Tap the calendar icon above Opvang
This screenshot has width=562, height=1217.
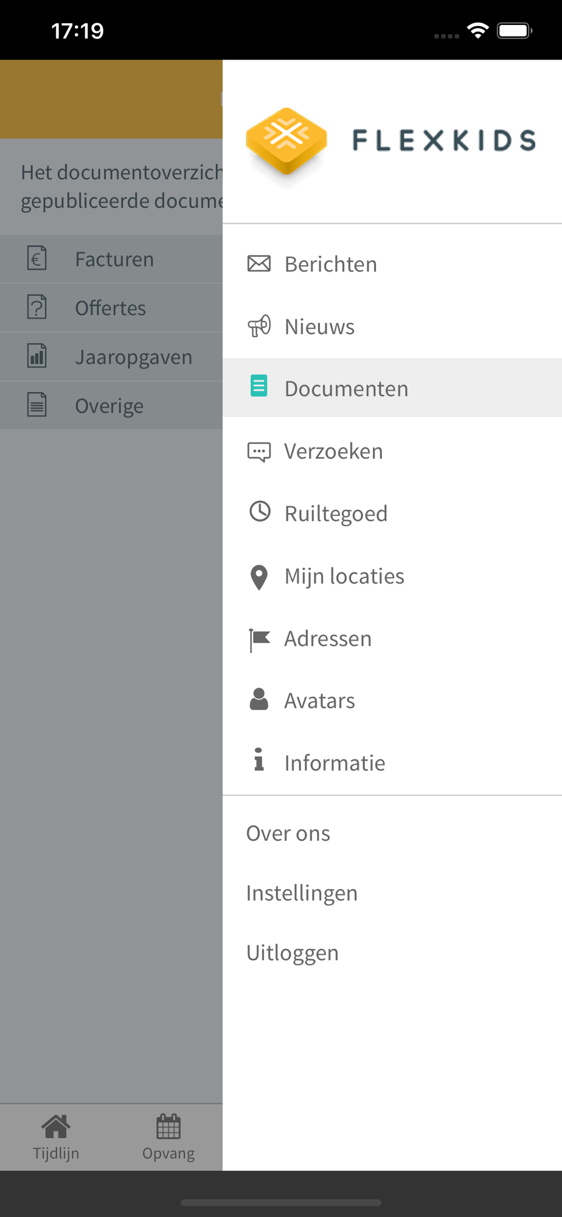click(168, 1126)
